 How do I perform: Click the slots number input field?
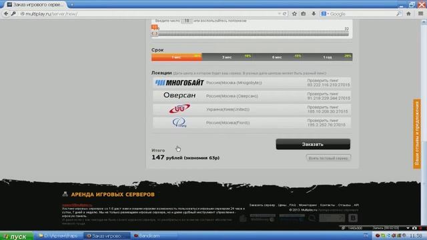[x=187, y=21]
